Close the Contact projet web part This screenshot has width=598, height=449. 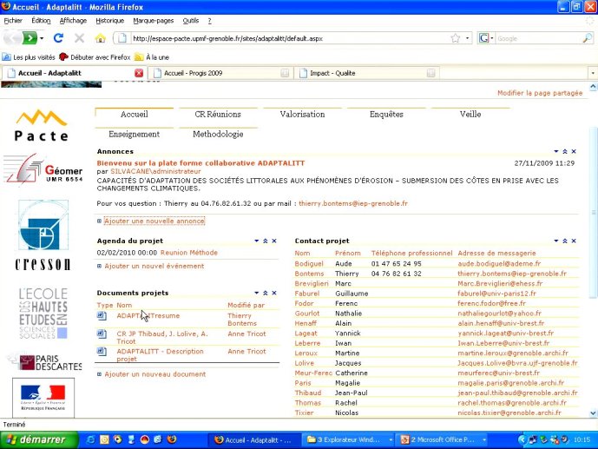click(x=574, y=241)
